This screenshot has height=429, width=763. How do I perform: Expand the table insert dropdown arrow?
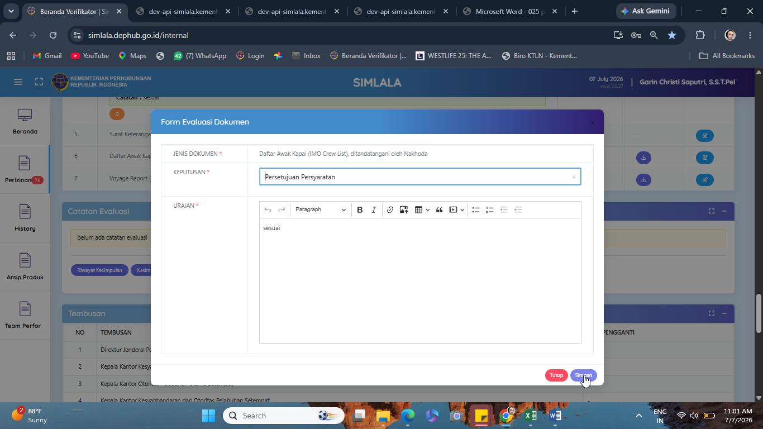click(428, 210)
